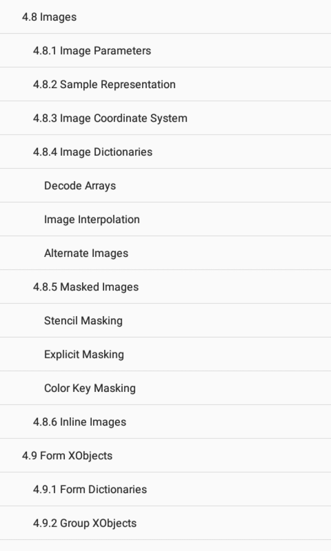This screenshot has height=551, width=331.
Task: Open 4.8.4 Image Dictionaries heading
Action: click(x=93, y=152)
